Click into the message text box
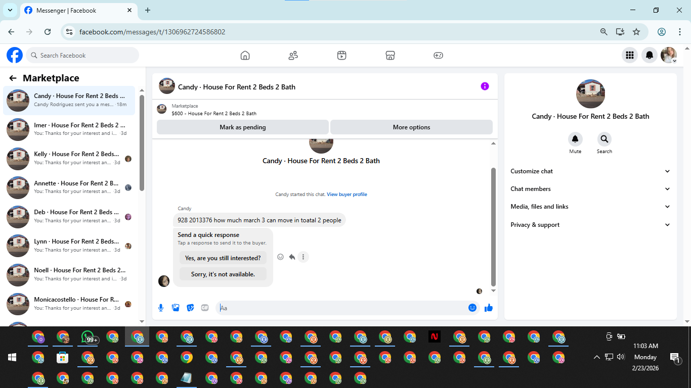This screenshot has height=388, width=691. pos(341,308)
